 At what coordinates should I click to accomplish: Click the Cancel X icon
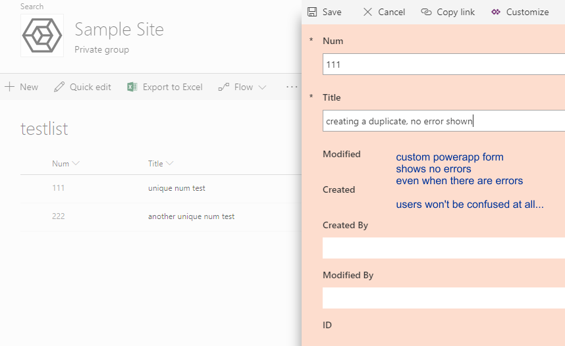pos(367,12)
